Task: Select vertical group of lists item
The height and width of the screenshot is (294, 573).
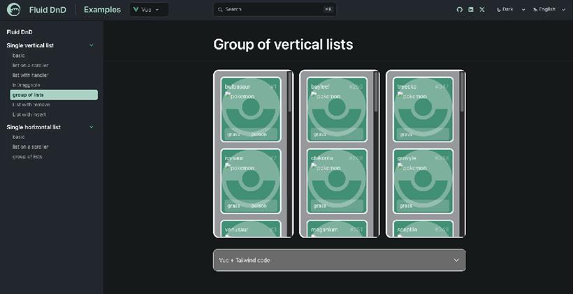Action: pos(54,95)
